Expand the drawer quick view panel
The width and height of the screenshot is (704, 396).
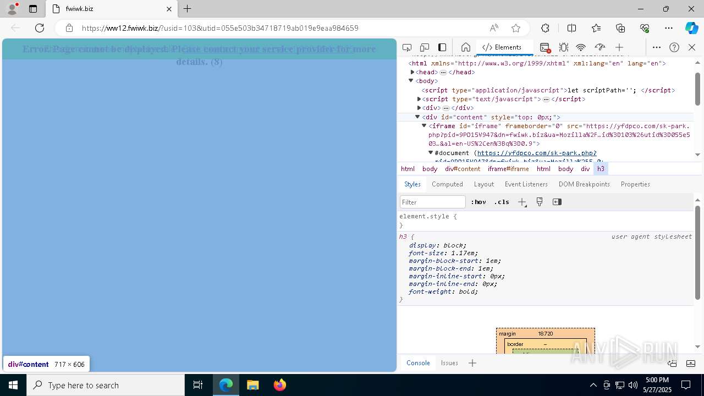[x=691, y=363]
